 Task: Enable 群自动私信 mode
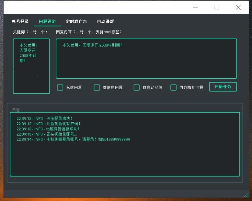coord(137,87)
